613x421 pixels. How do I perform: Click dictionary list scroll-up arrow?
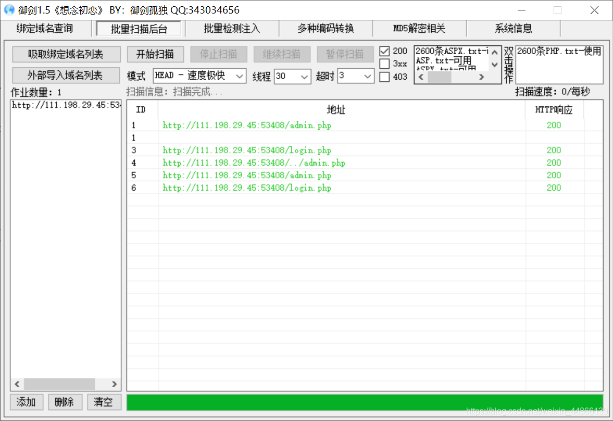tap(495, 52)
